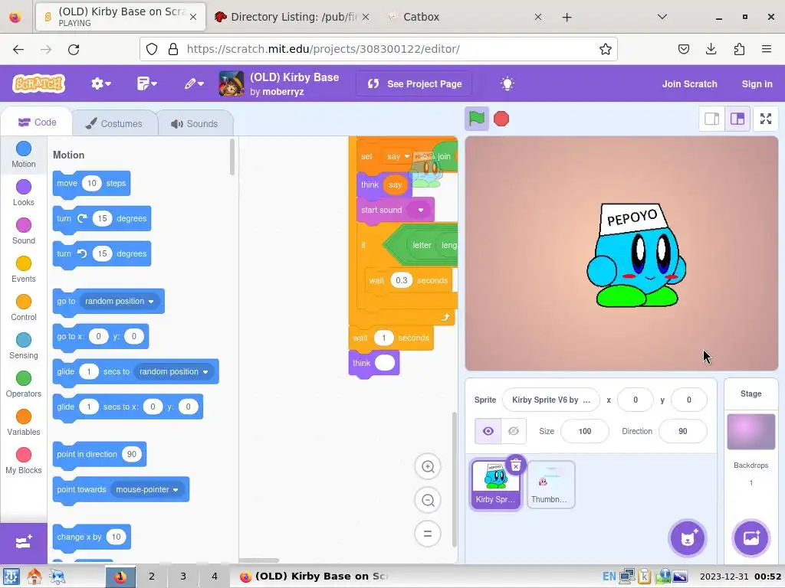
Task: Click the block palette vertical scrollbar
Action: [232, 158]
